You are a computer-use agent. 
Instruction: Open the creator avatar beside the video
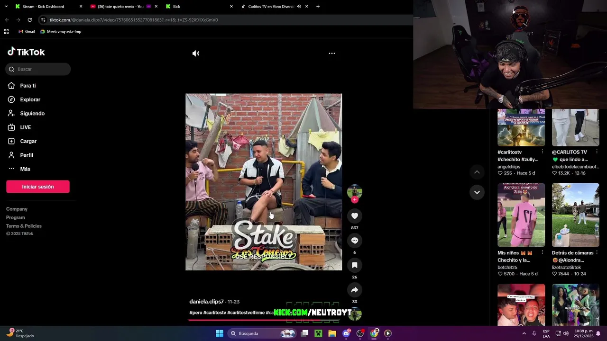(x=354, y=191)
